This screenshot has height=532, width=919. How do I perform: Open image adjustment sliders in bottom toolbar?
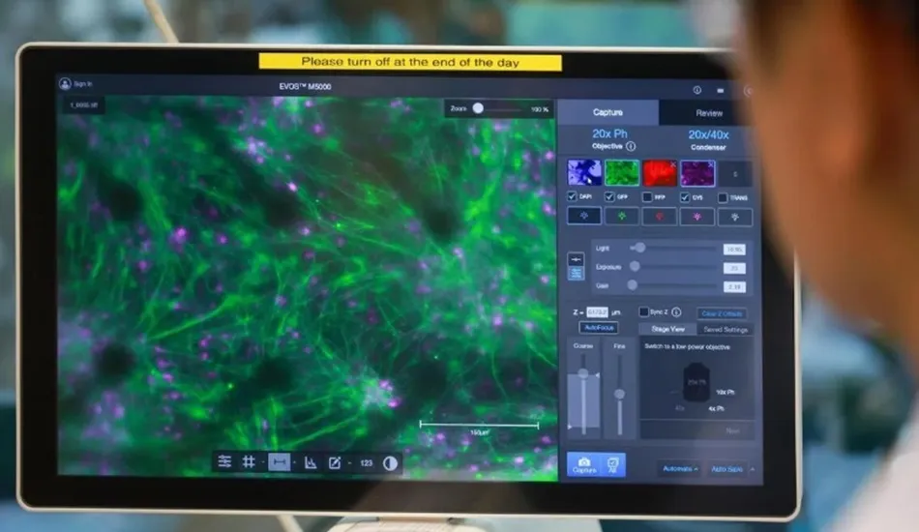coord(224,461)
